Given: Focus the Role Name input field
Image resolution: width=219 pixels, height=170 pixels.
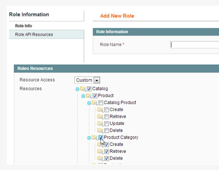Looking at the screenshot, I should tap(195, 45).
